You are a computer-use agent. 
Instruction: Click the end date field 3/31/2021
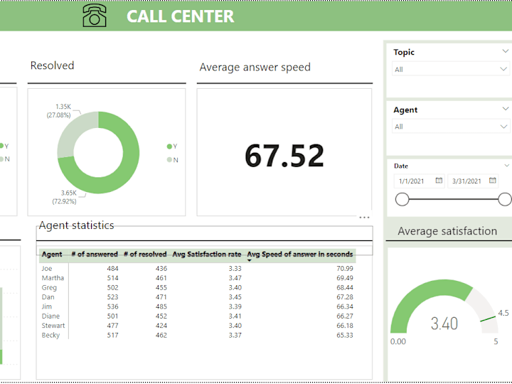pyautogui.click(x=472, y=181)
